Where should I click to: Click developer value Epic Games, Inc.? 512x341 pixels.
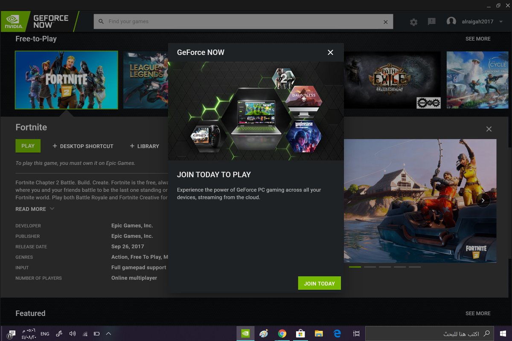pos(132,225)
